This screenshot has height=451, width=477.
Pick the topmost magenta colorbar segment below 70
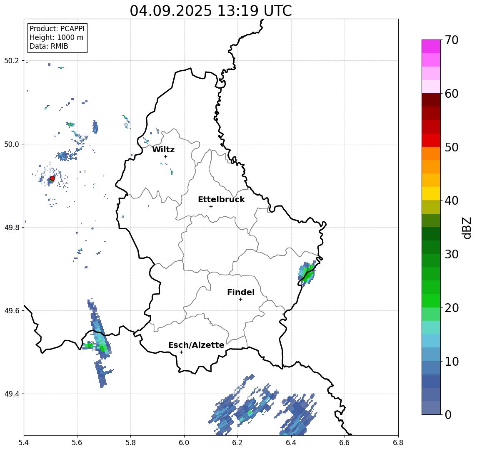pyautogui.click(x=431, y=47)
